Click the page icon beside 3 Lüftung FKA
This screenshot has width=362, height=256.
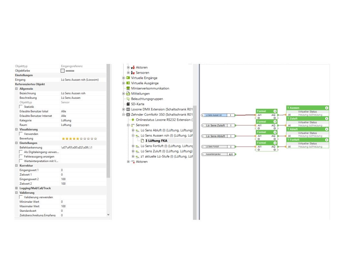(143, 141)
